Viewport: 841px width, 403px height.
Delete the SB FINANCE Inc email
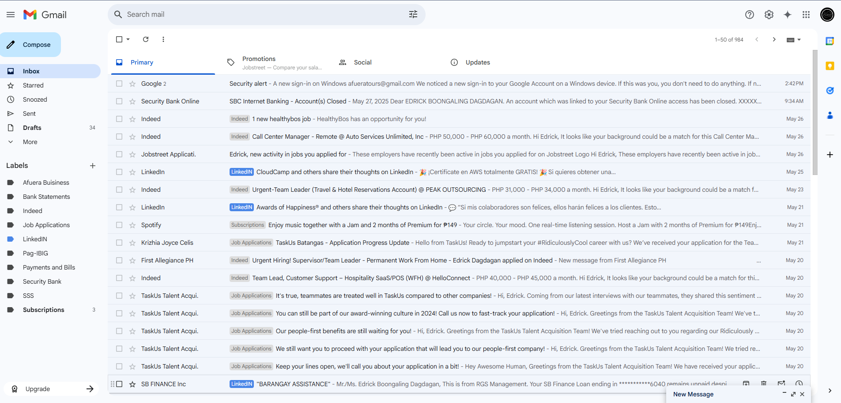[764, 384]
